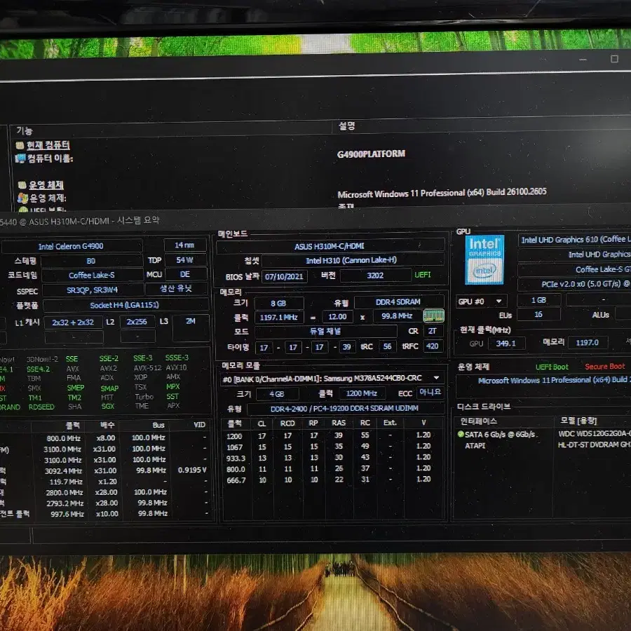Click Microsoft Windows 11 Professional Build 26100.2605 text

442,194
